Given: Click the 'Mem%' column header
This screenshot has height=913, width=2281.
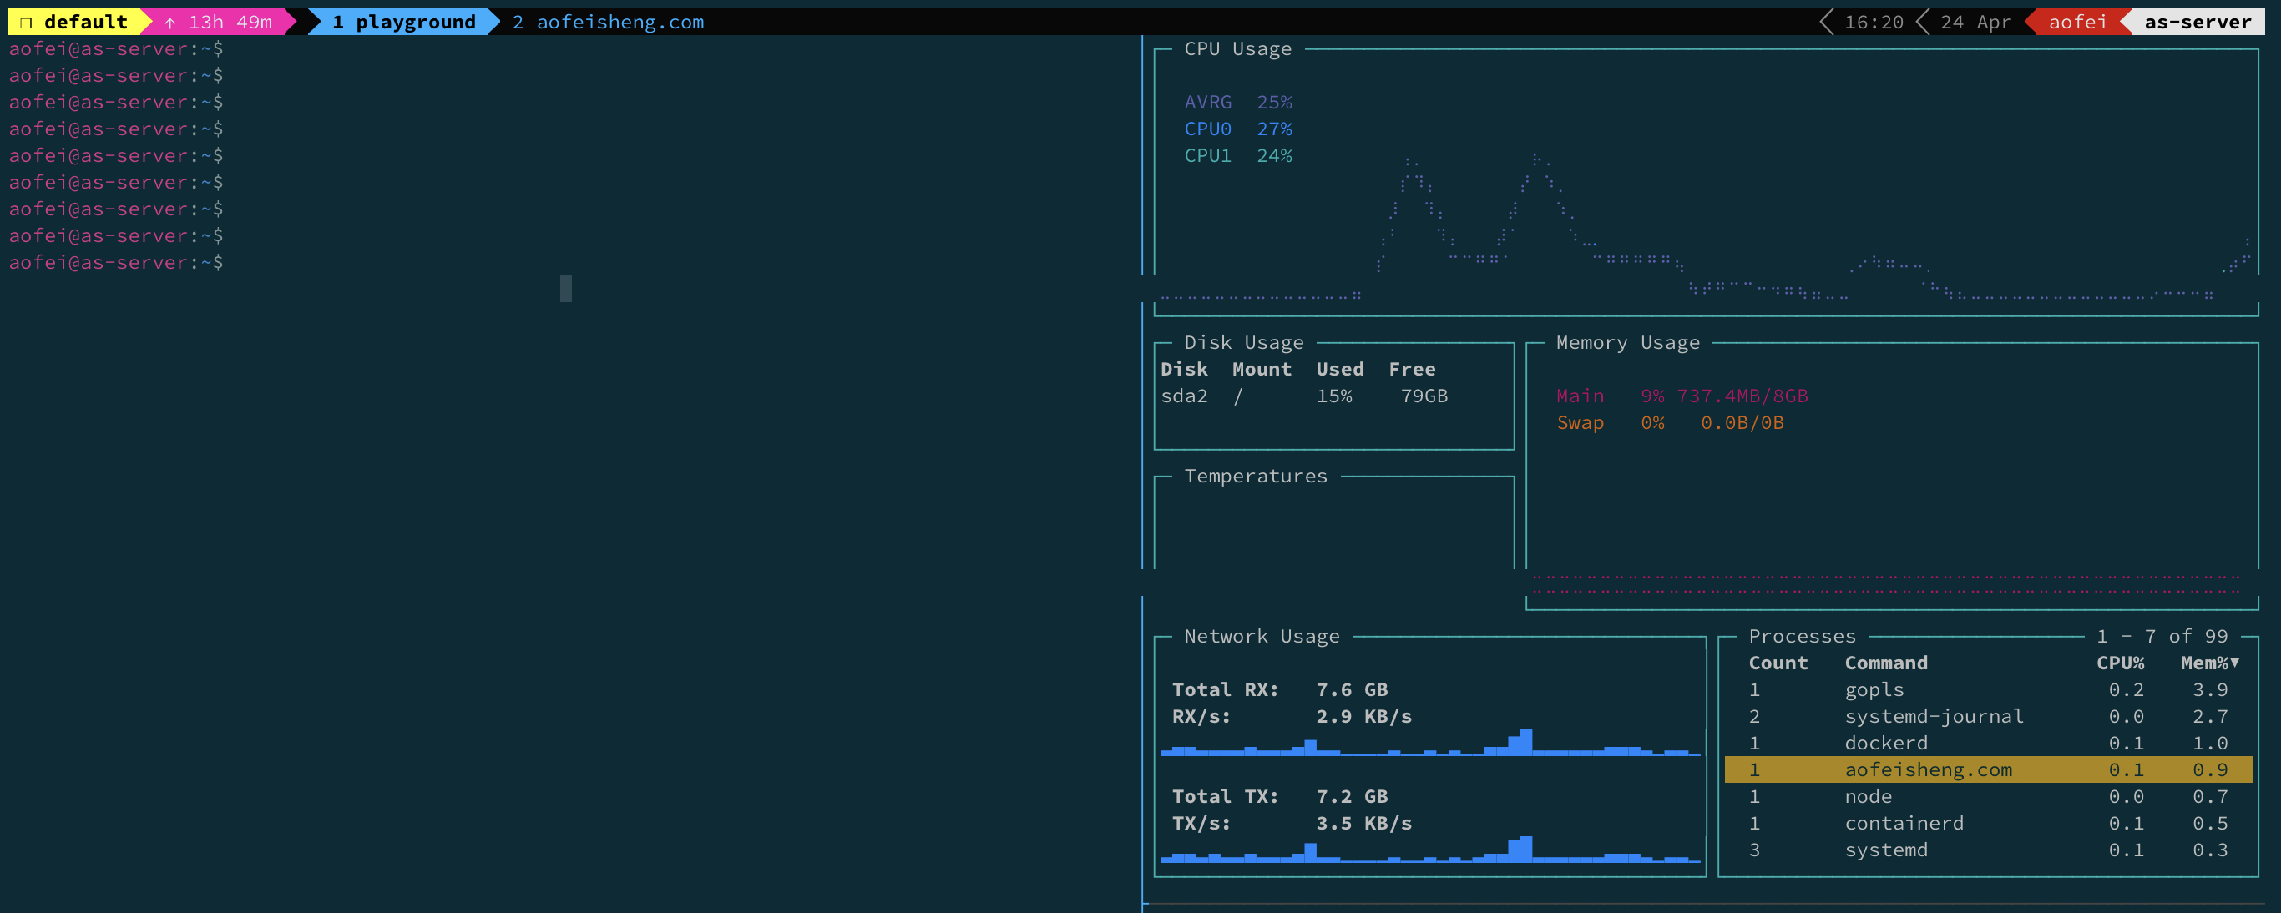Looking at the screenshot, I should tap(2204, 663).
